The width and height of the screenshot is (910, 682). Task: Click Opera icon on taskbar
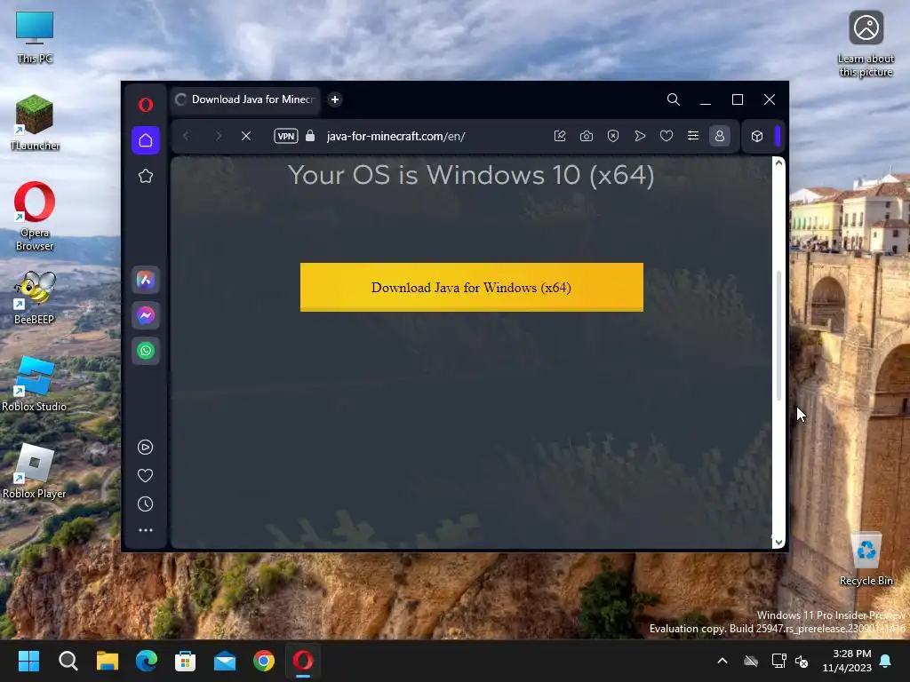(303, 661)
